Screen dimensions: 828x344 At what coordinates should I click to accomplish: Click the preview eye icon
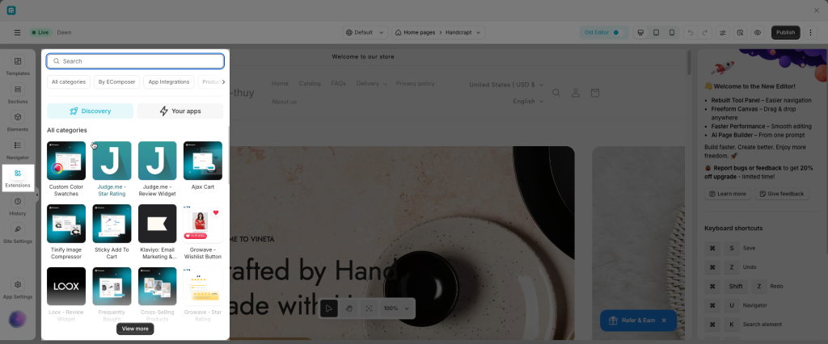coord(757,33)
